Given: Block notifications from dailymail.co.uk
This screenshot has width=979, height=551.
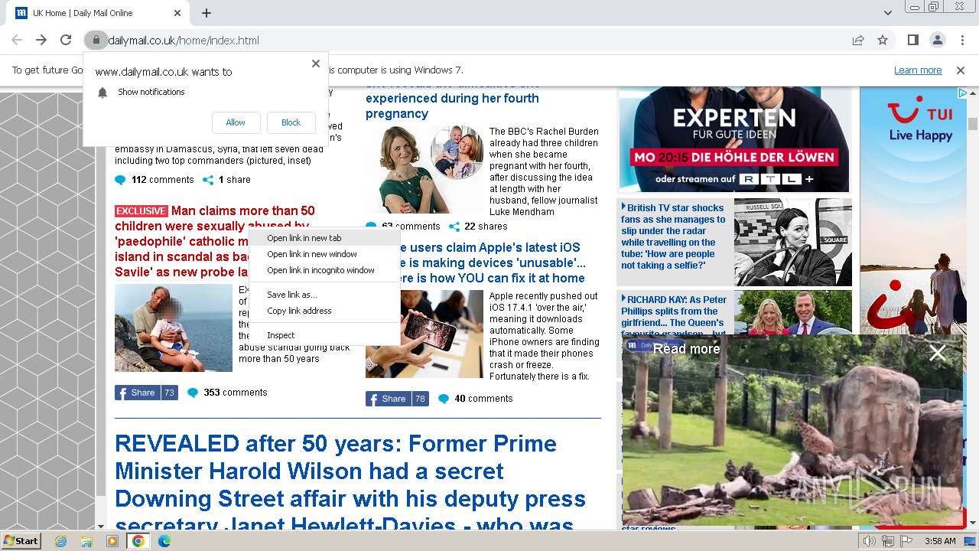Looking at the screenshot, I should [x=291, y=122].
